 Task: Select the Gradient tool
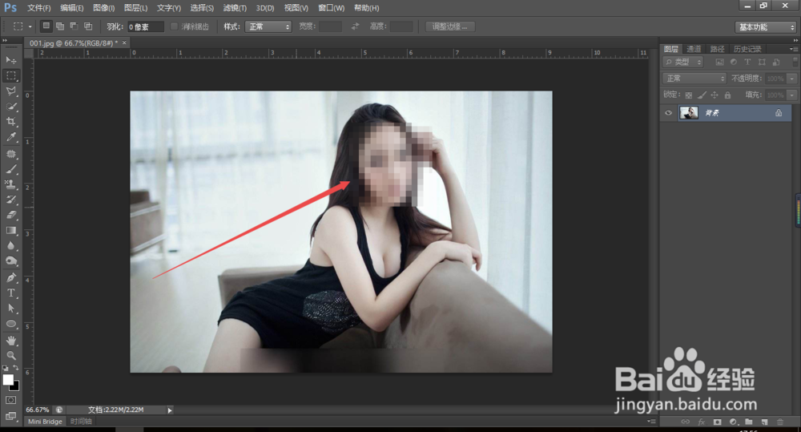tap(10, 231)
